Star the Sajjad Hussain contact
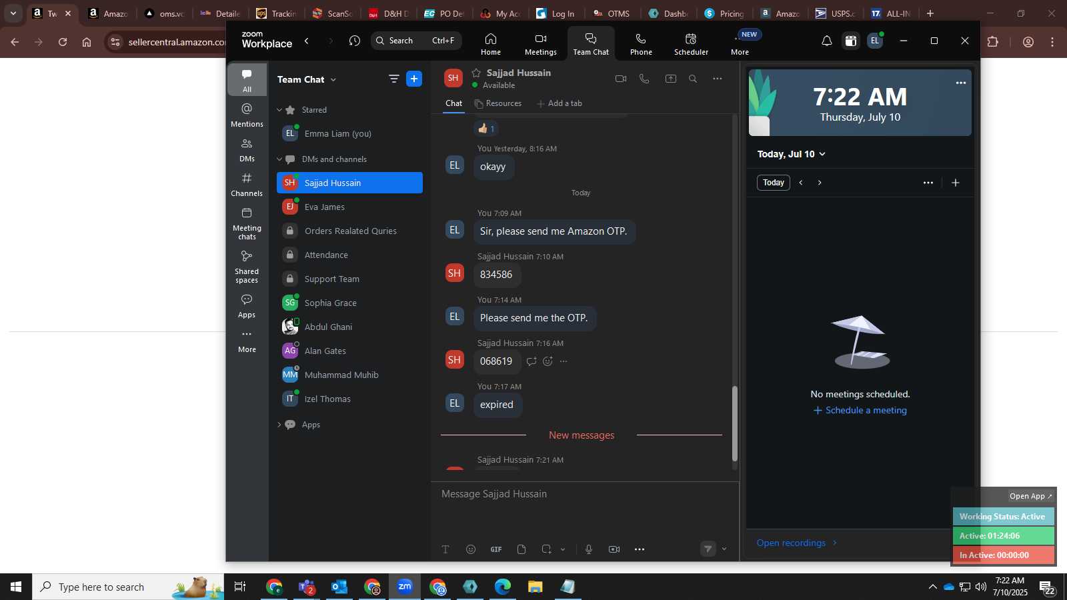The width and height of the screenshot is (1067, 600). pyautogui.click(x=476, y=73)
